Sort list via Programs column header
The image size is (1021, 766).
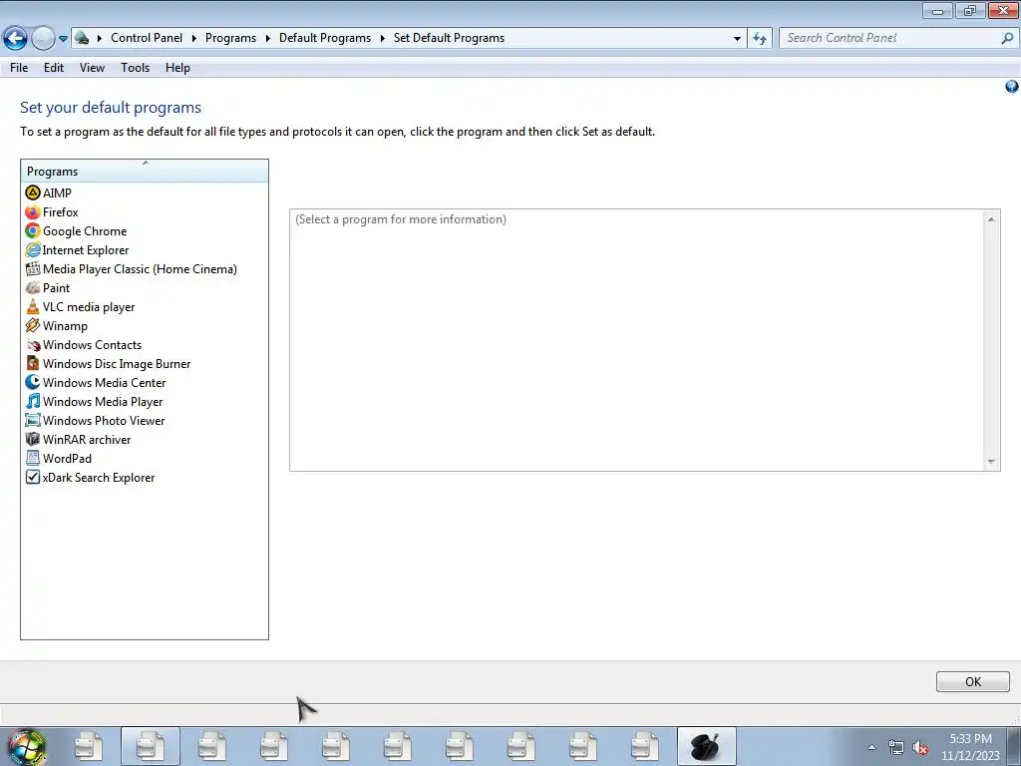tap(145, 171)
